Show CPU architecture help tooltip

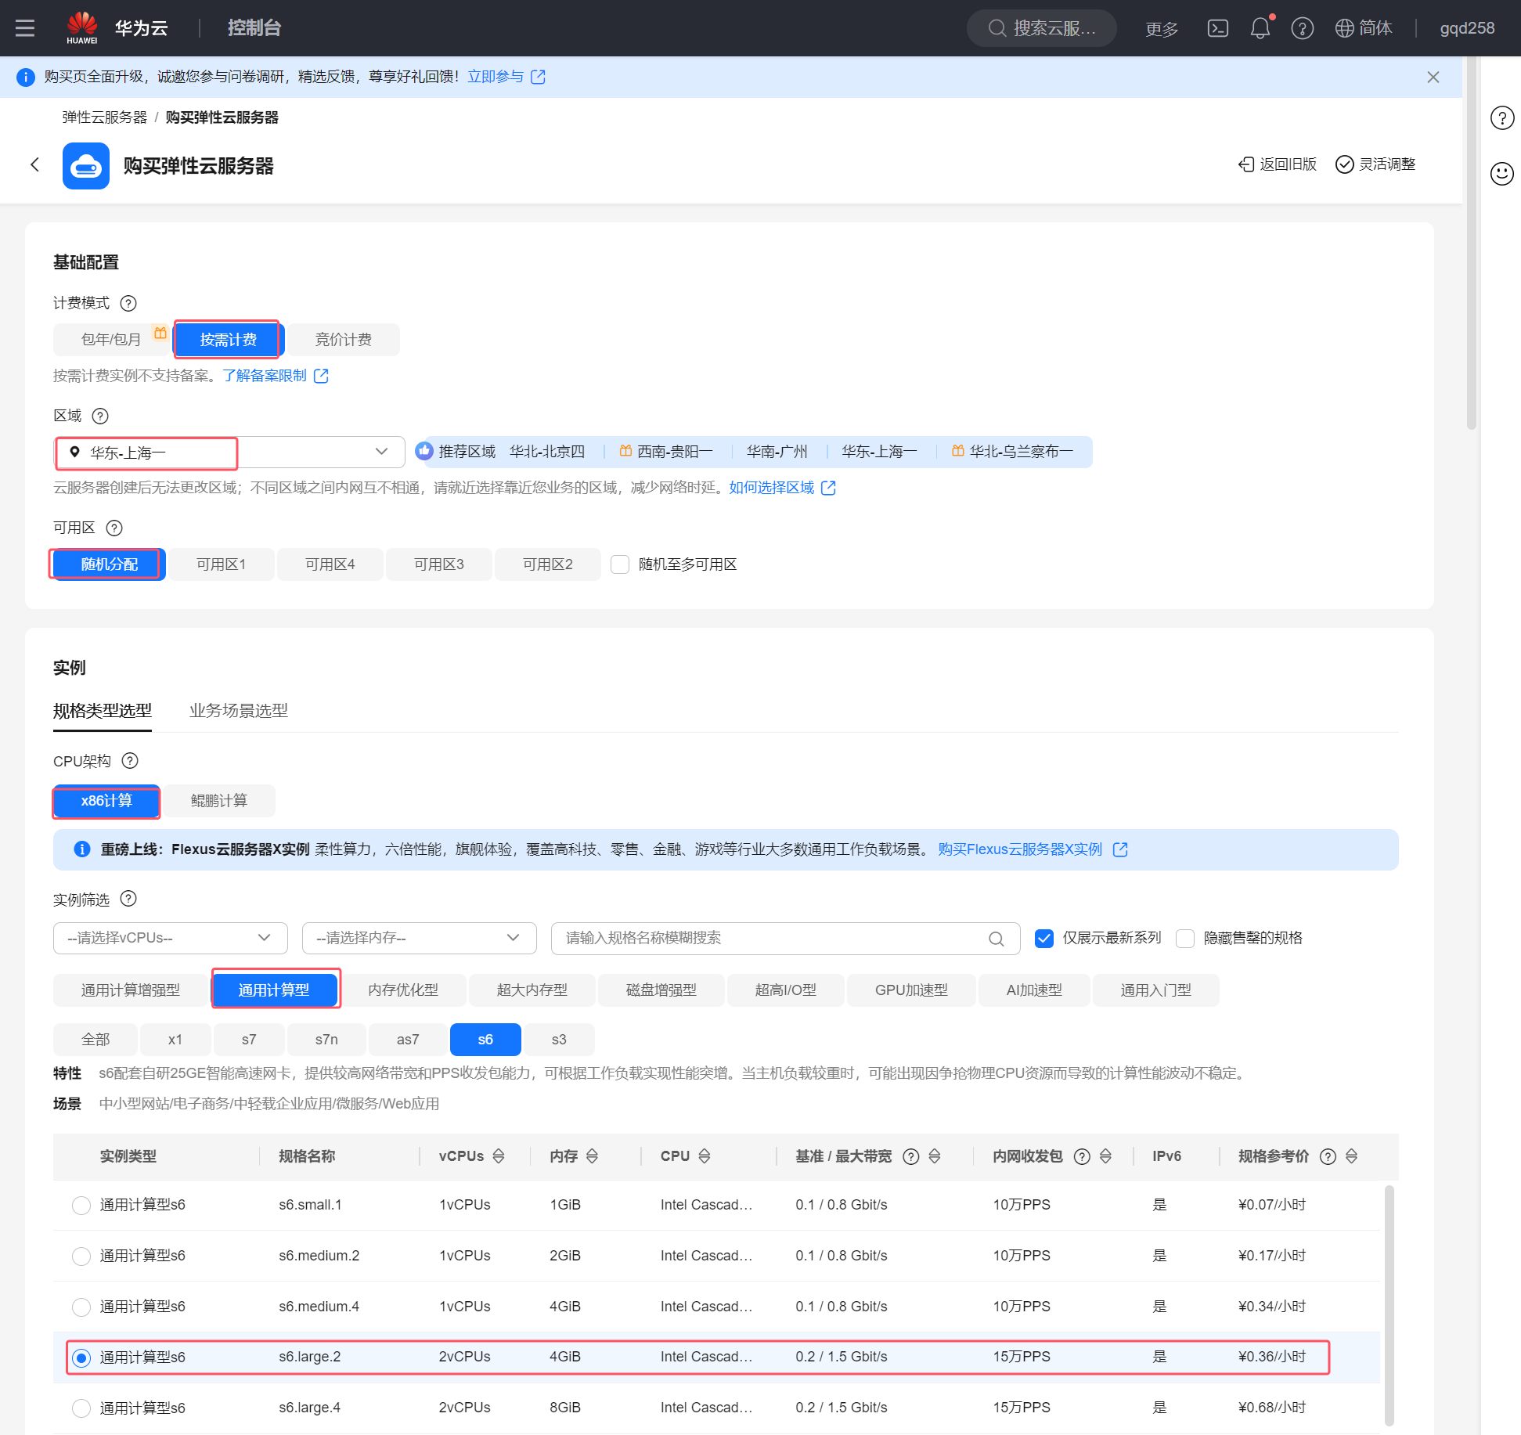(130, 761)
